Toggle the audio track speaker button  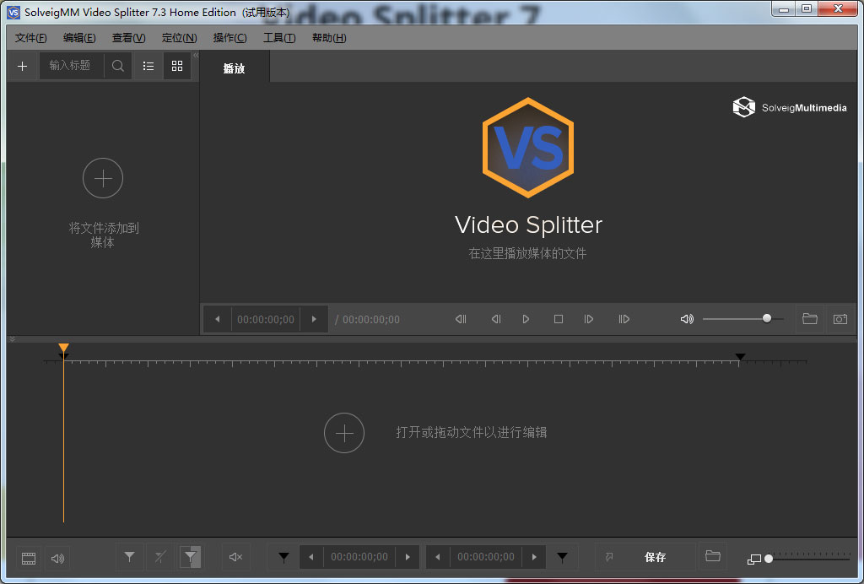[x=57, y=558]
